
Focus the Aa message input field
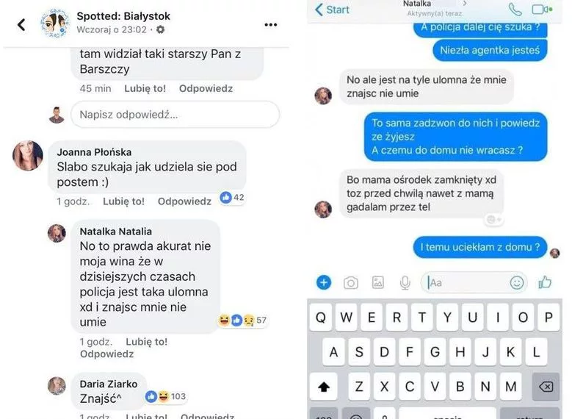pos(474,282)
